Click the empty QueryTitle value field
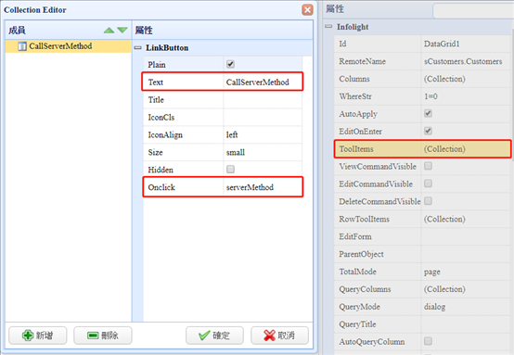This screenshot has width=514, height=355. pyautogui.click(x=466, y=324)
